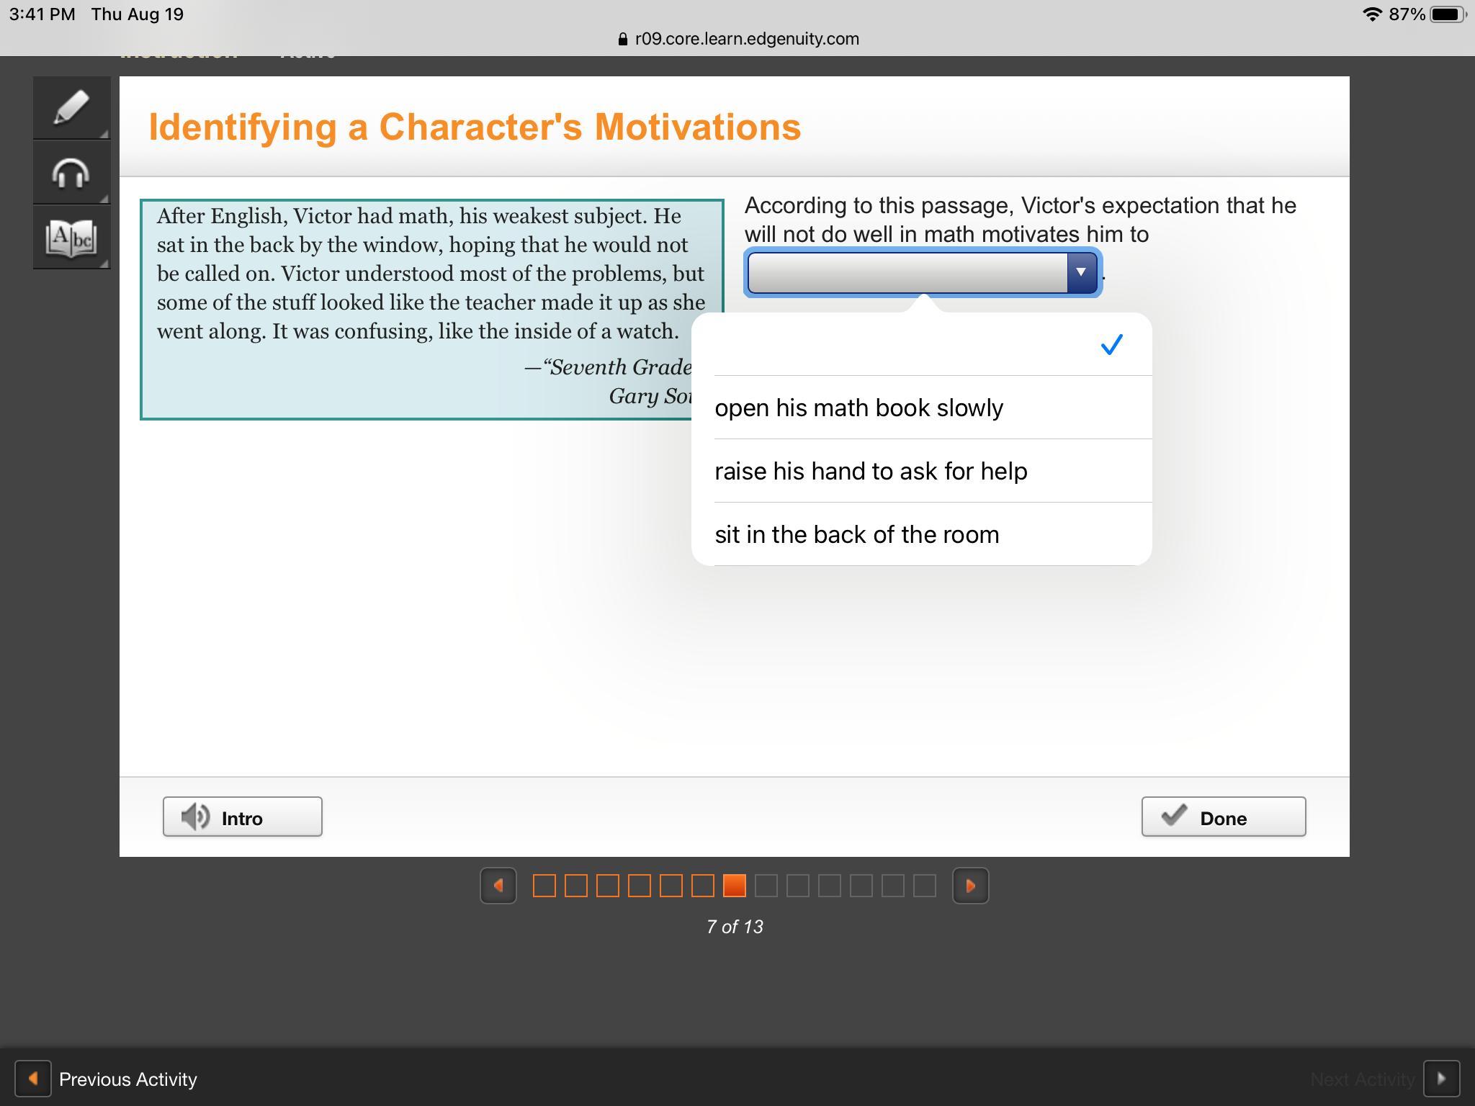Screen dimensions: 1475x1106
Task: Click the Previous Activity arrow icon
Action: point(33,1079)
